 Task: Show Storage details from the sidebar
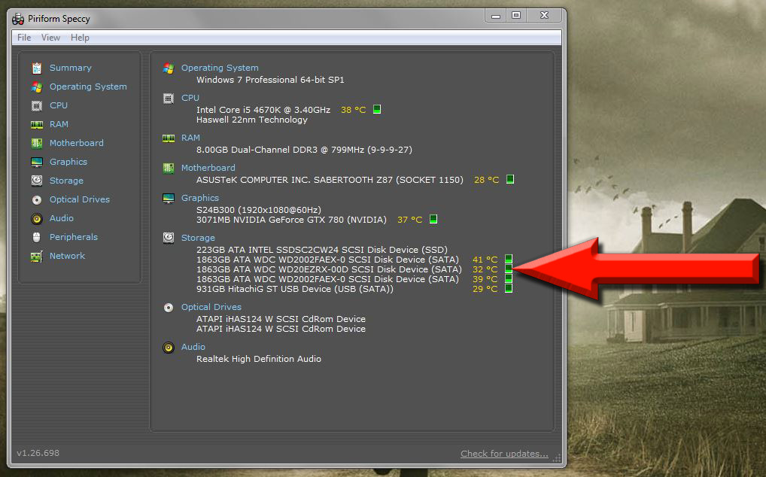(x=66, y=181)
